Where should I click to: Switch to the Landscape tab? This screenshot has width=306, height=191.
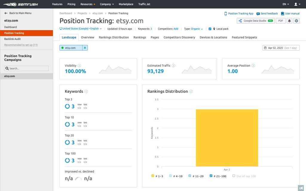pyautogui.click(x=69, y=37)
